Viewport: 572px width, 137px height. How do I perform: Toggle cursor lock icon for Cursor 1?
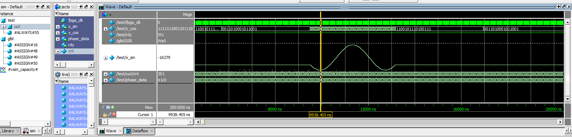point(105,115)
